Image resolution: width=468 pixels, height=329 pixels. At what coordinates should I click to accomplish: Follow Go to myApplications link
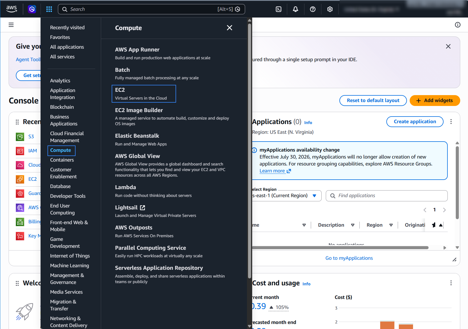pyautogui.click(x=349, y=258)
